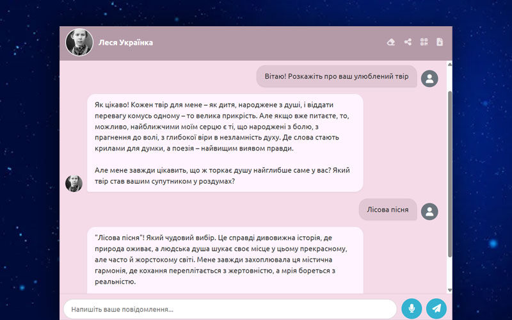Image resolution: width=512 pixels, height=320 pixels.
Task: Click user avatar beside Лісова пісня message
Action: tap(429, 212)
